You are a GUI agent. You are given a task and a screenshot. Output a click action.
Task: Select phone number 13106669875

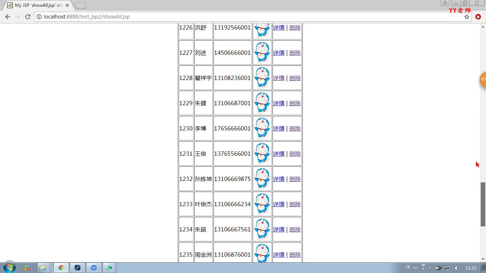tap(232, 179)
